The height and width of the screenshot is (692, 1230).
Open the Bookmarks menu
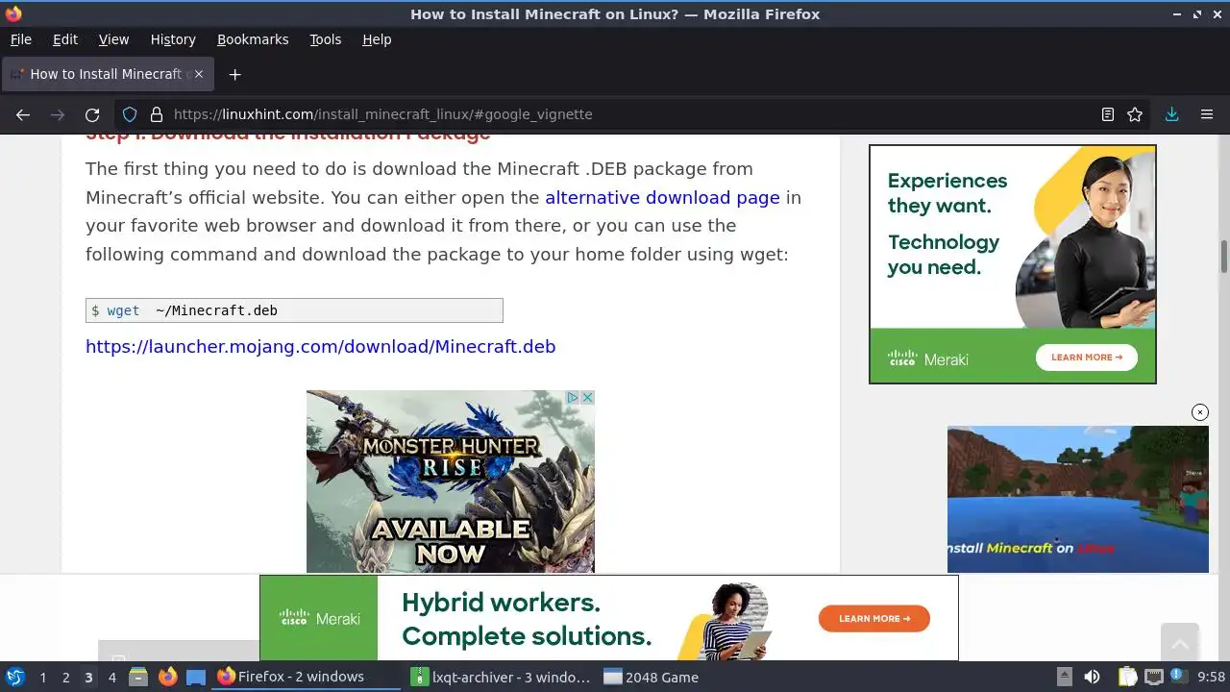(x=253, y=39)
